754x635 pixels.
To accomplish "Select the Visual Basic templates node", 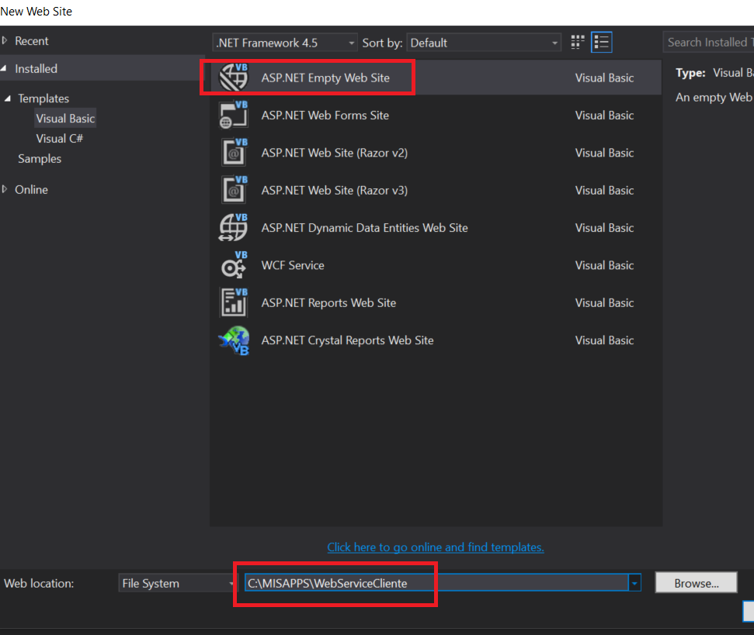I will [x=65, y=118].
